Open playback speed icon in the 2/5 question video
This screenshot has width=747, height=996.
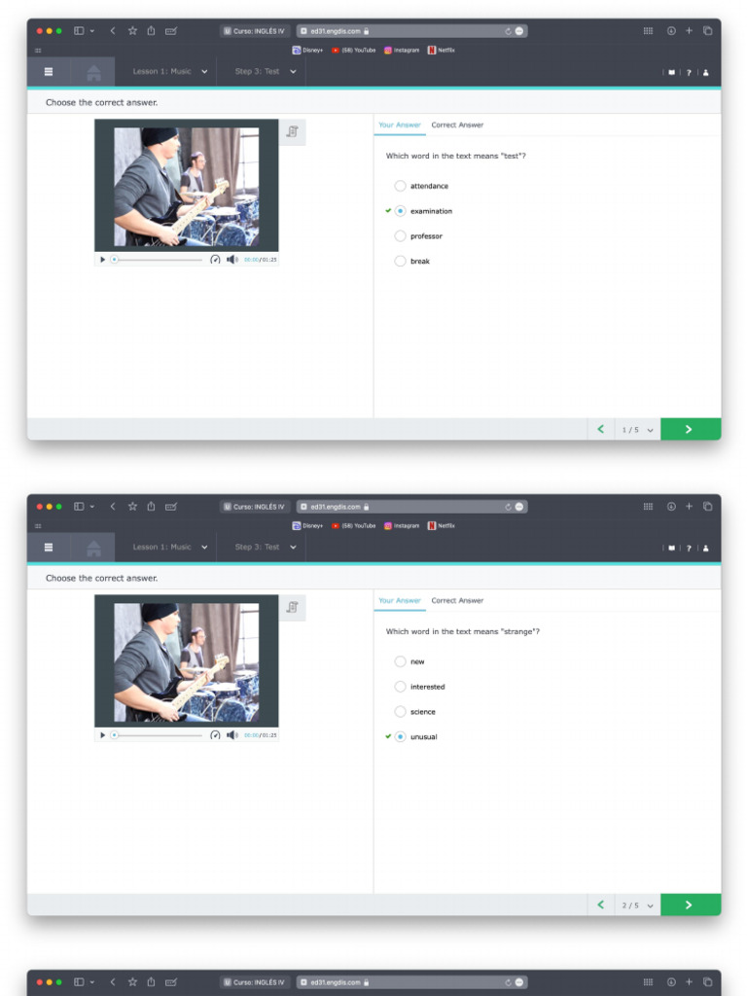[x=215, y=735]
